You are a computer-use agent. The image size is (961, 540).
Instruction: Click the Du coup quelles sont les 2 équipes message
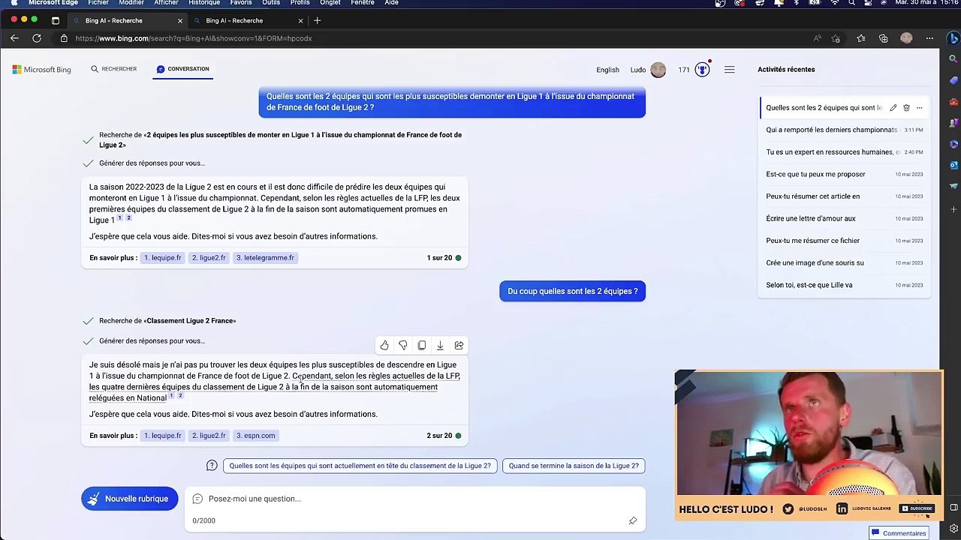point(573,291)
